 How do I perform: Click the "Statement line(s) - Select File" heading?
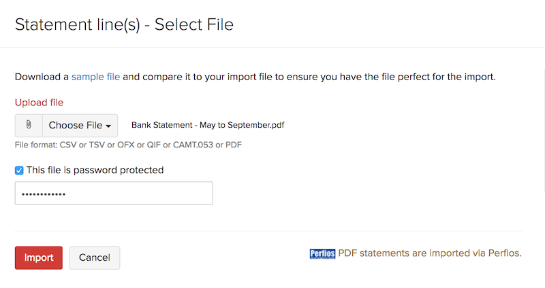pyautogui.click(x=124, y=25)
